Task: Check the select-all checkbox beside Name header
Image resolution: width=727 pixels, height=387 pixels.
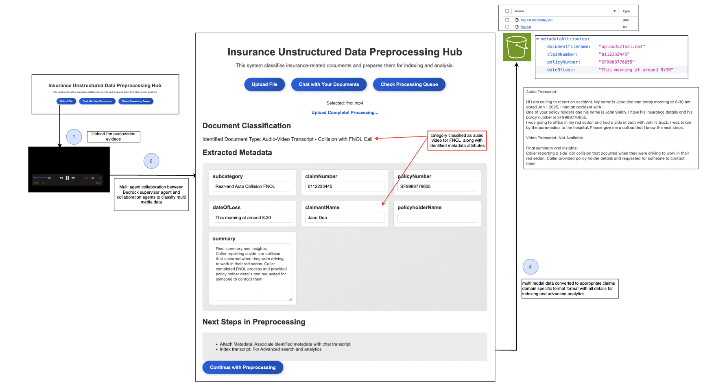Action: click(507, 11)
